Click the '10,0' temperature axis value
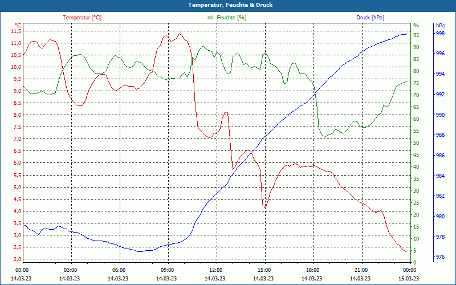 pyautogui.click(x=16, y=67)
